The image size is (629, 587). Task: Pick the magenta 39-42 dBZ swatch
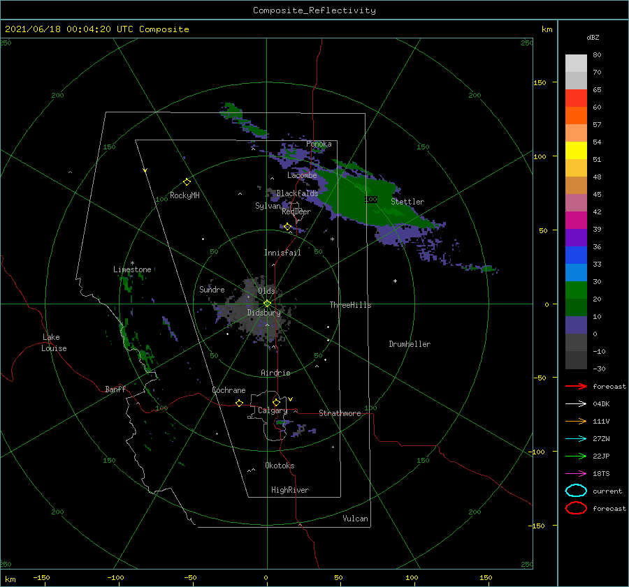[576, 221]
